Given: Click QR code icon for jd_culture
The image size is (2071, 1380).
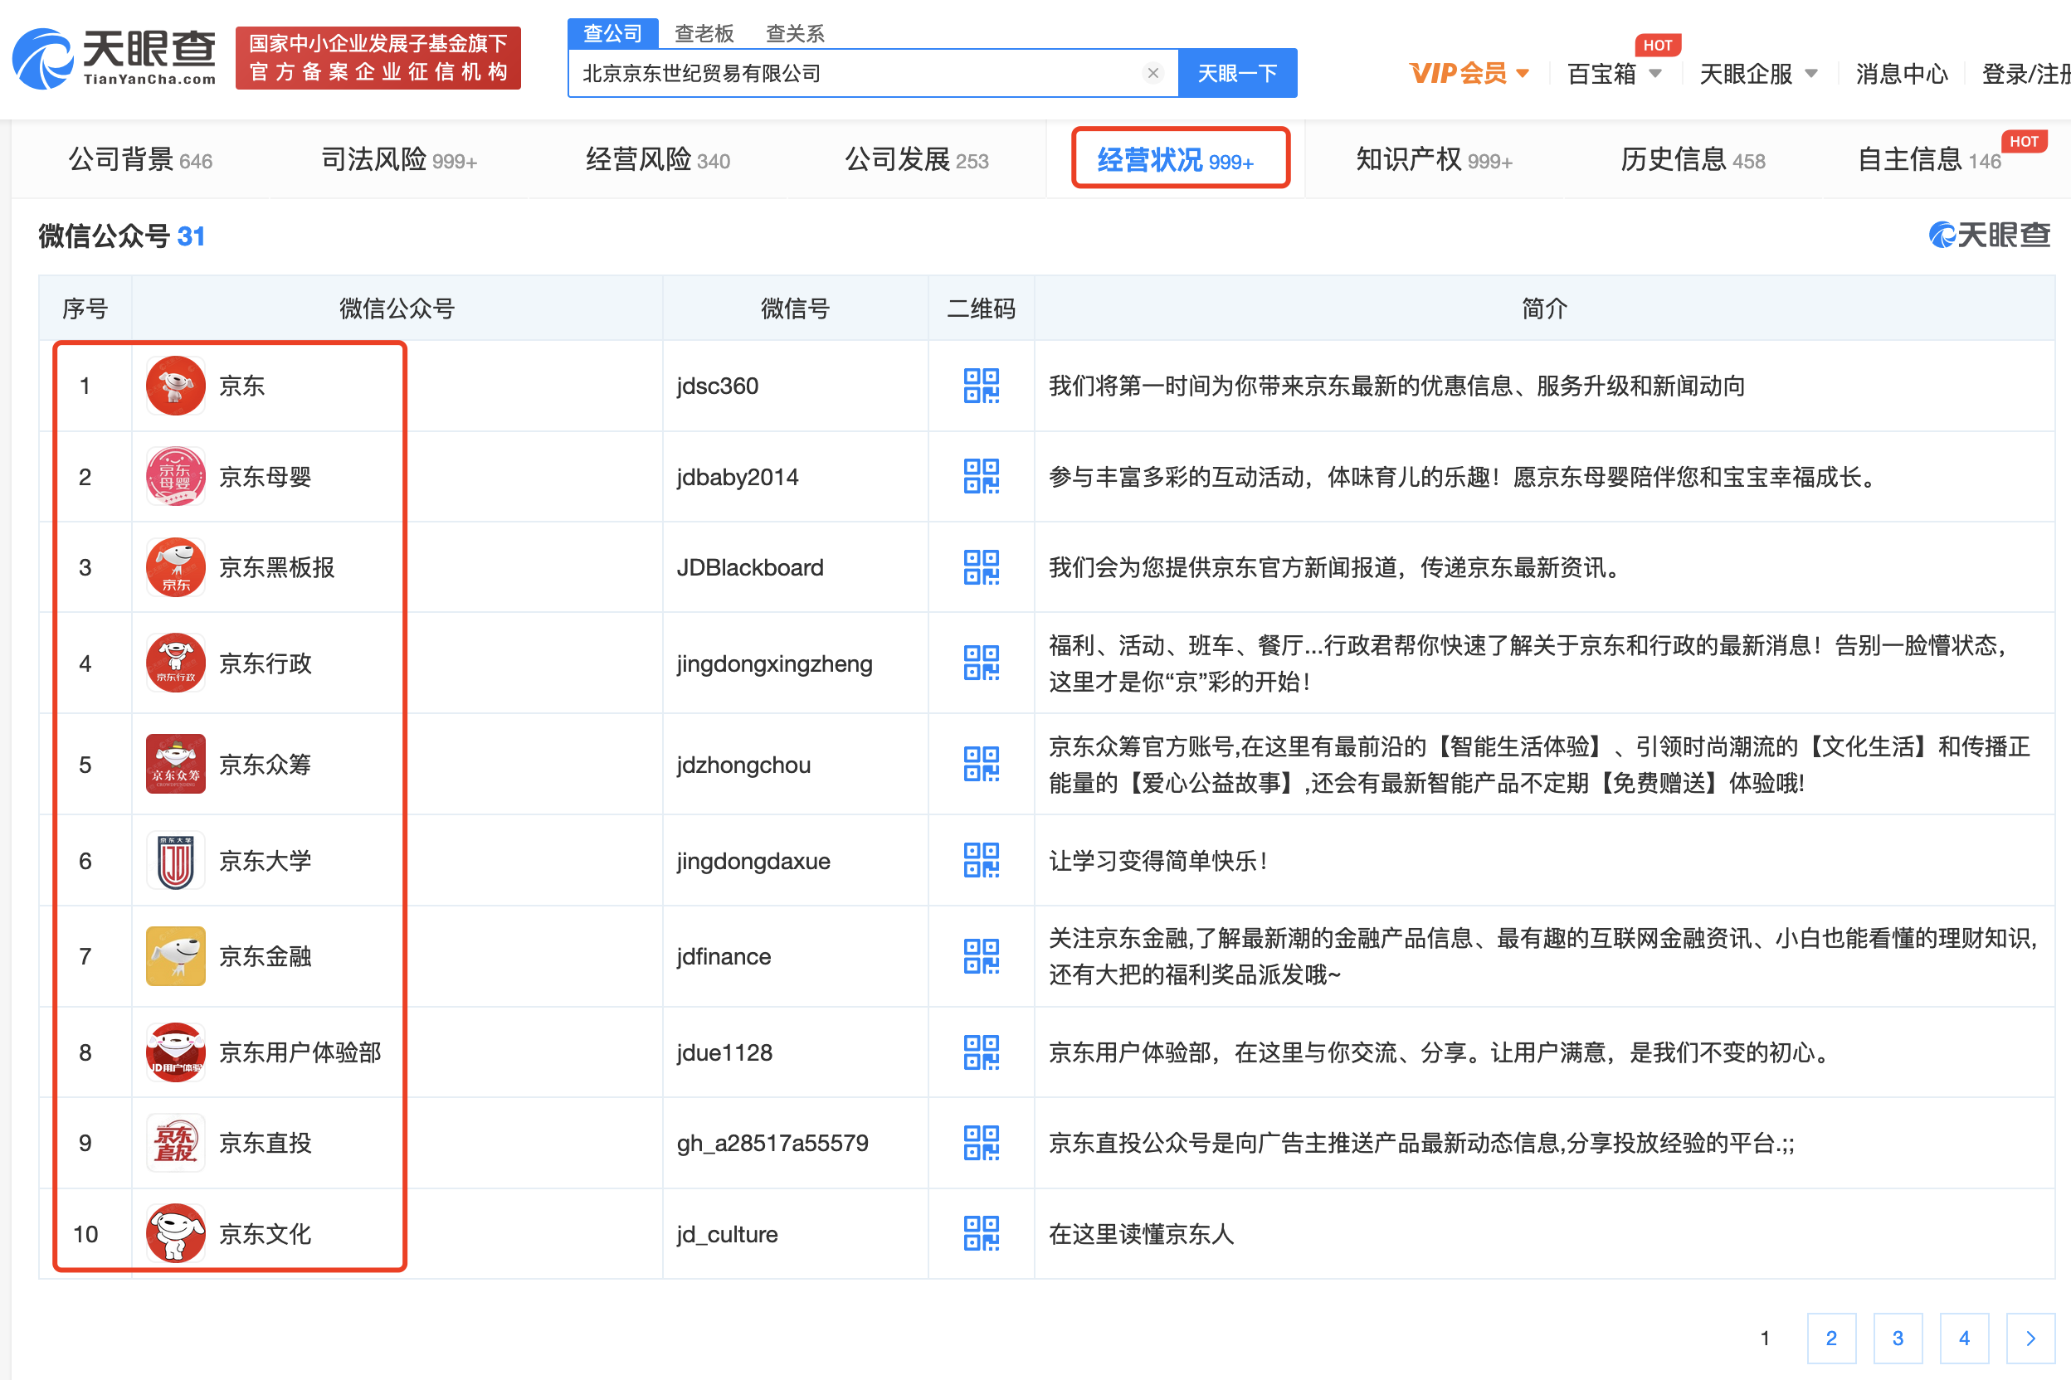Looking at the screenshot, I should pos(981,1233).
